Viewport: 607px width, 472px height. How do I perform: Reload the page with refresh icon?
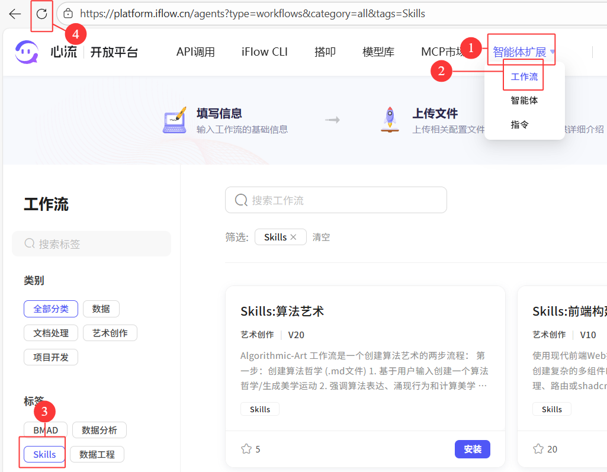41,14
